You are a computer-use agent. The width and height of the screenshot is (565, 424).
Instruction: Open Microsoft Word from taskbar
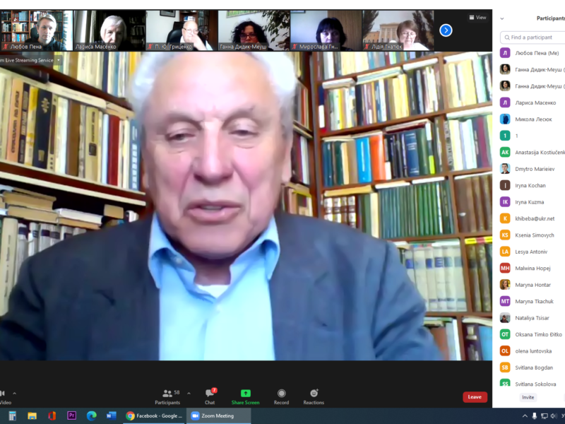(111, 416)
